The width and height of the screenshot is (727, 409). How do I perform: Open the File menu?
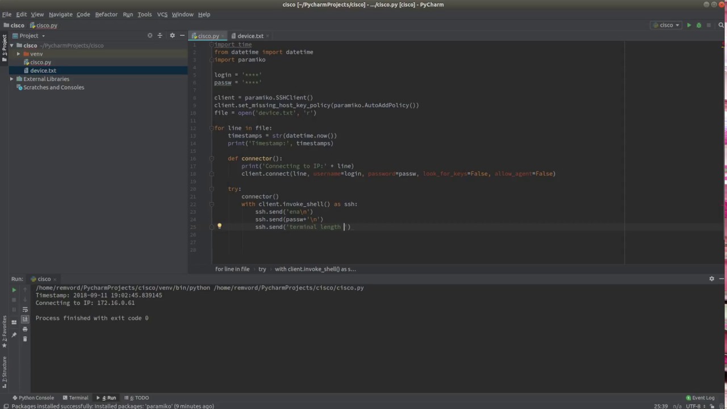[x=7, y=14]
